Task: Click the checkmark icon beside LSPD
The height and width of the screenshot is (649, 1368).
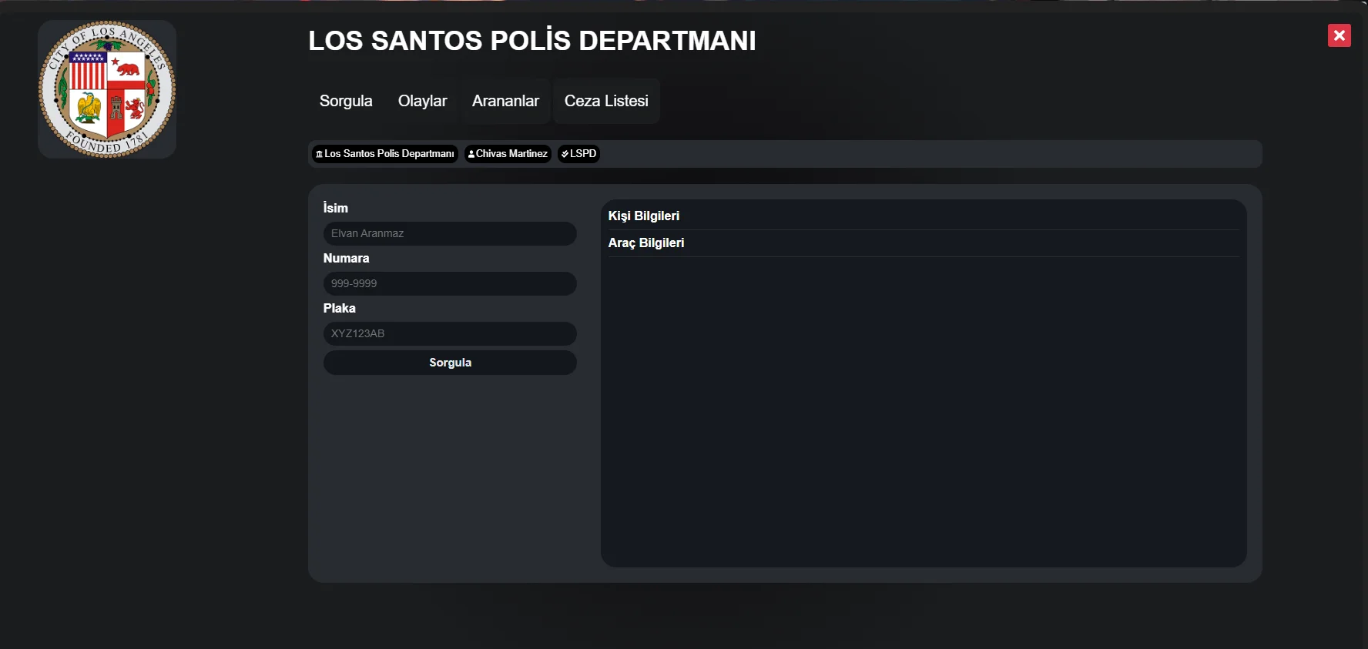Action: point(565,154)
